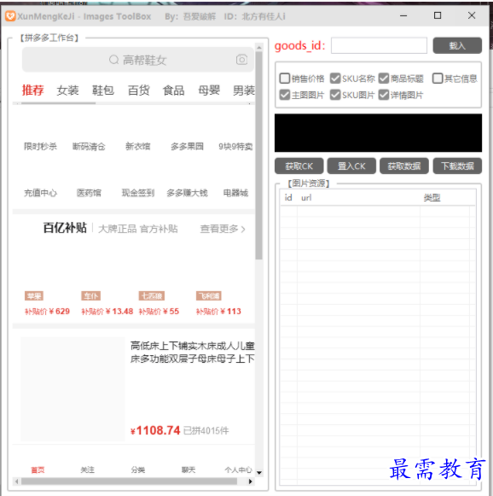Tick the 销售价格 checkbox
This screenshot has width=493, height=496.
click(x=284, y=79)
